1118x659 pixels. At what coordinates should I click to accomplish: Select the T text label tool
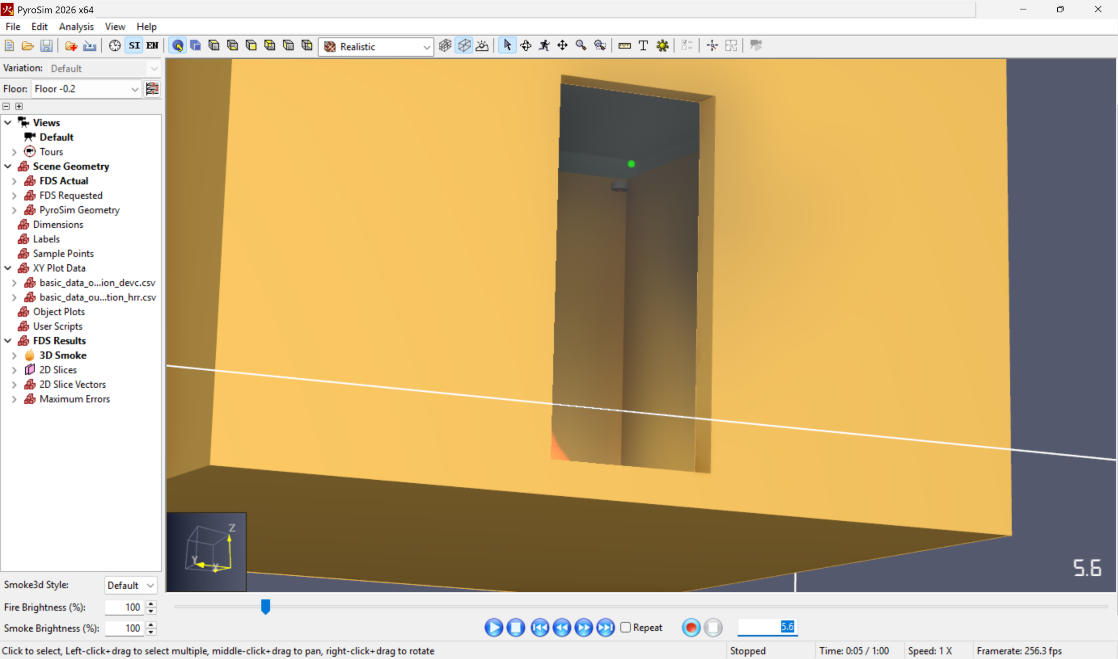(643, 46)
